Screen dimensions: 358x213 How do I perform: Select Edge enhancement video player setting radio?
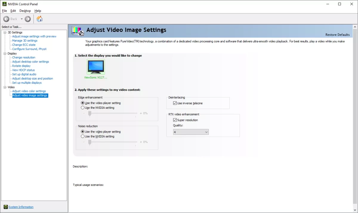(x=83, y=103)
